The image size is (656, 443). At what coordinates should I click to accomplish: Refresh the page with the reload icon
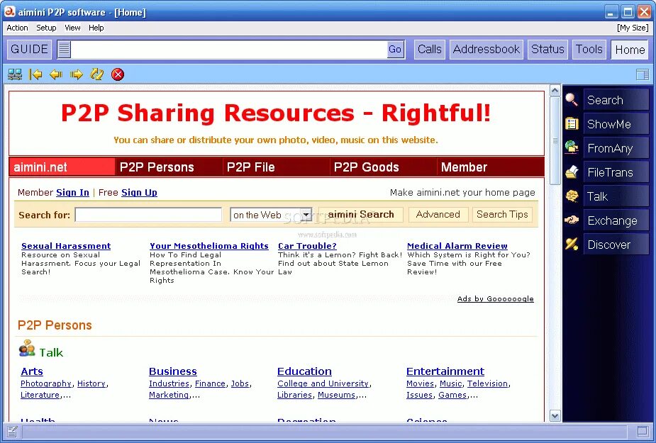(x=97, y=74)
